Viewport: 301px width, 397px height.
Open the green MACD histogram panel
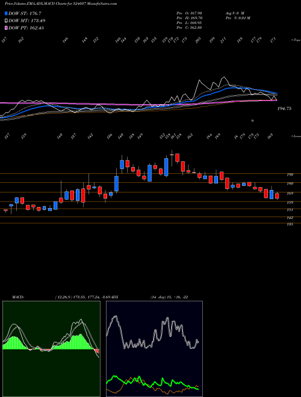pyautogui.click(x=51, y=349)
